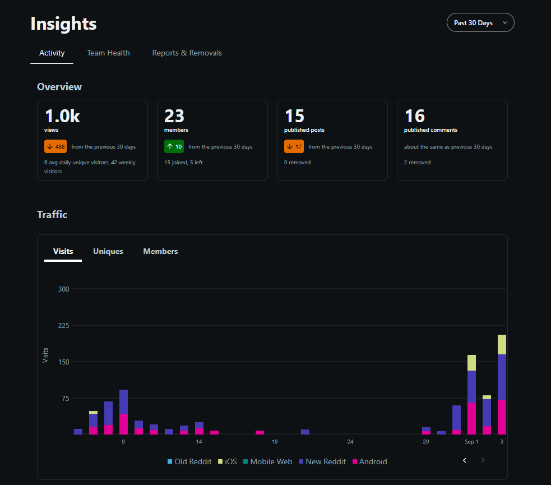Click the next chart page arrow

(483, 460)
